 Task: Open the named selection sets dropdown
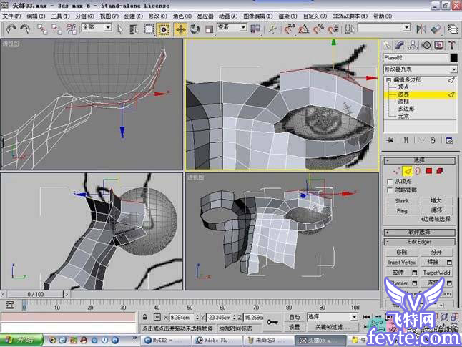pyautogui.click(x=384, y=28)
